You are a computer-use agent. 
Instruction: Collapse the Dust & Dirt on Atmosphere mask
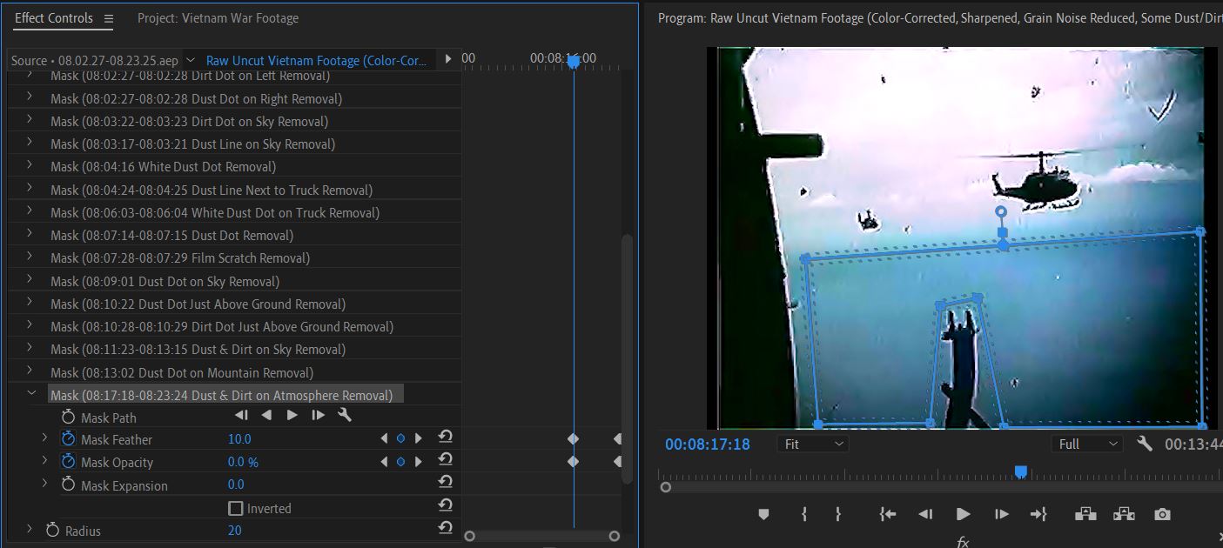[x=32, y=393]
